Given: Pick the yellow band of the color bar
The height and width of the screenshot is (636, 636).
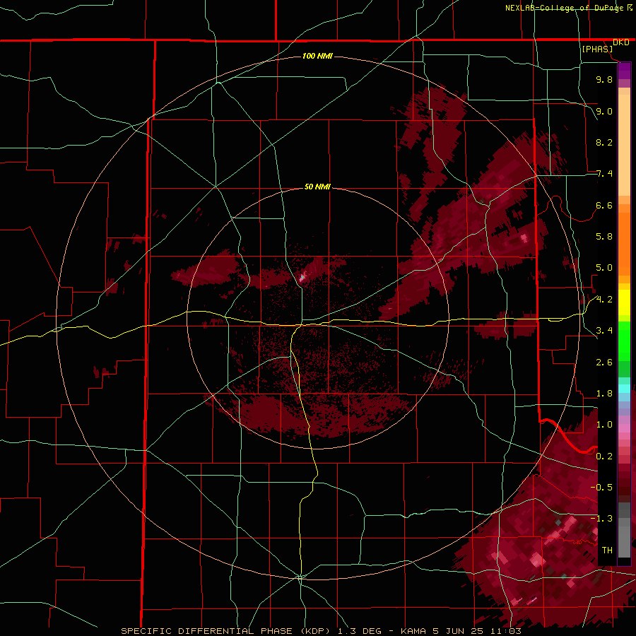Looking at the screenshot, I should 624,302.
